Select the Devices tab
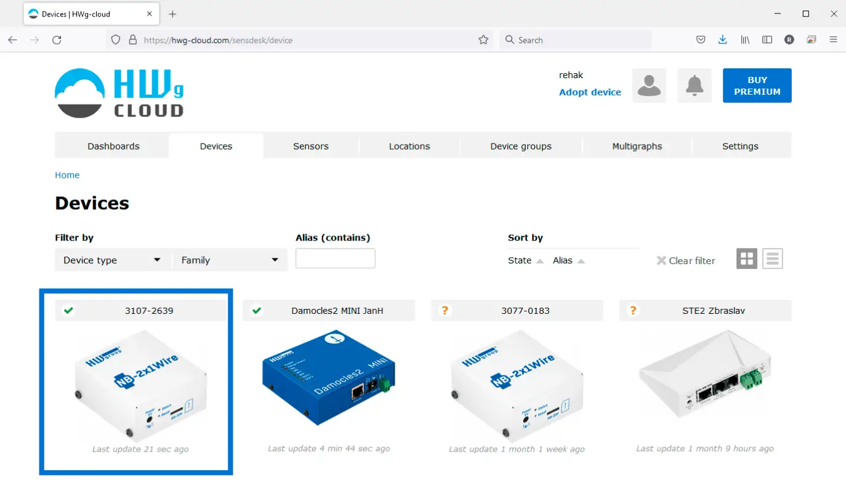The image size is (846, 480). pos(216,146)
